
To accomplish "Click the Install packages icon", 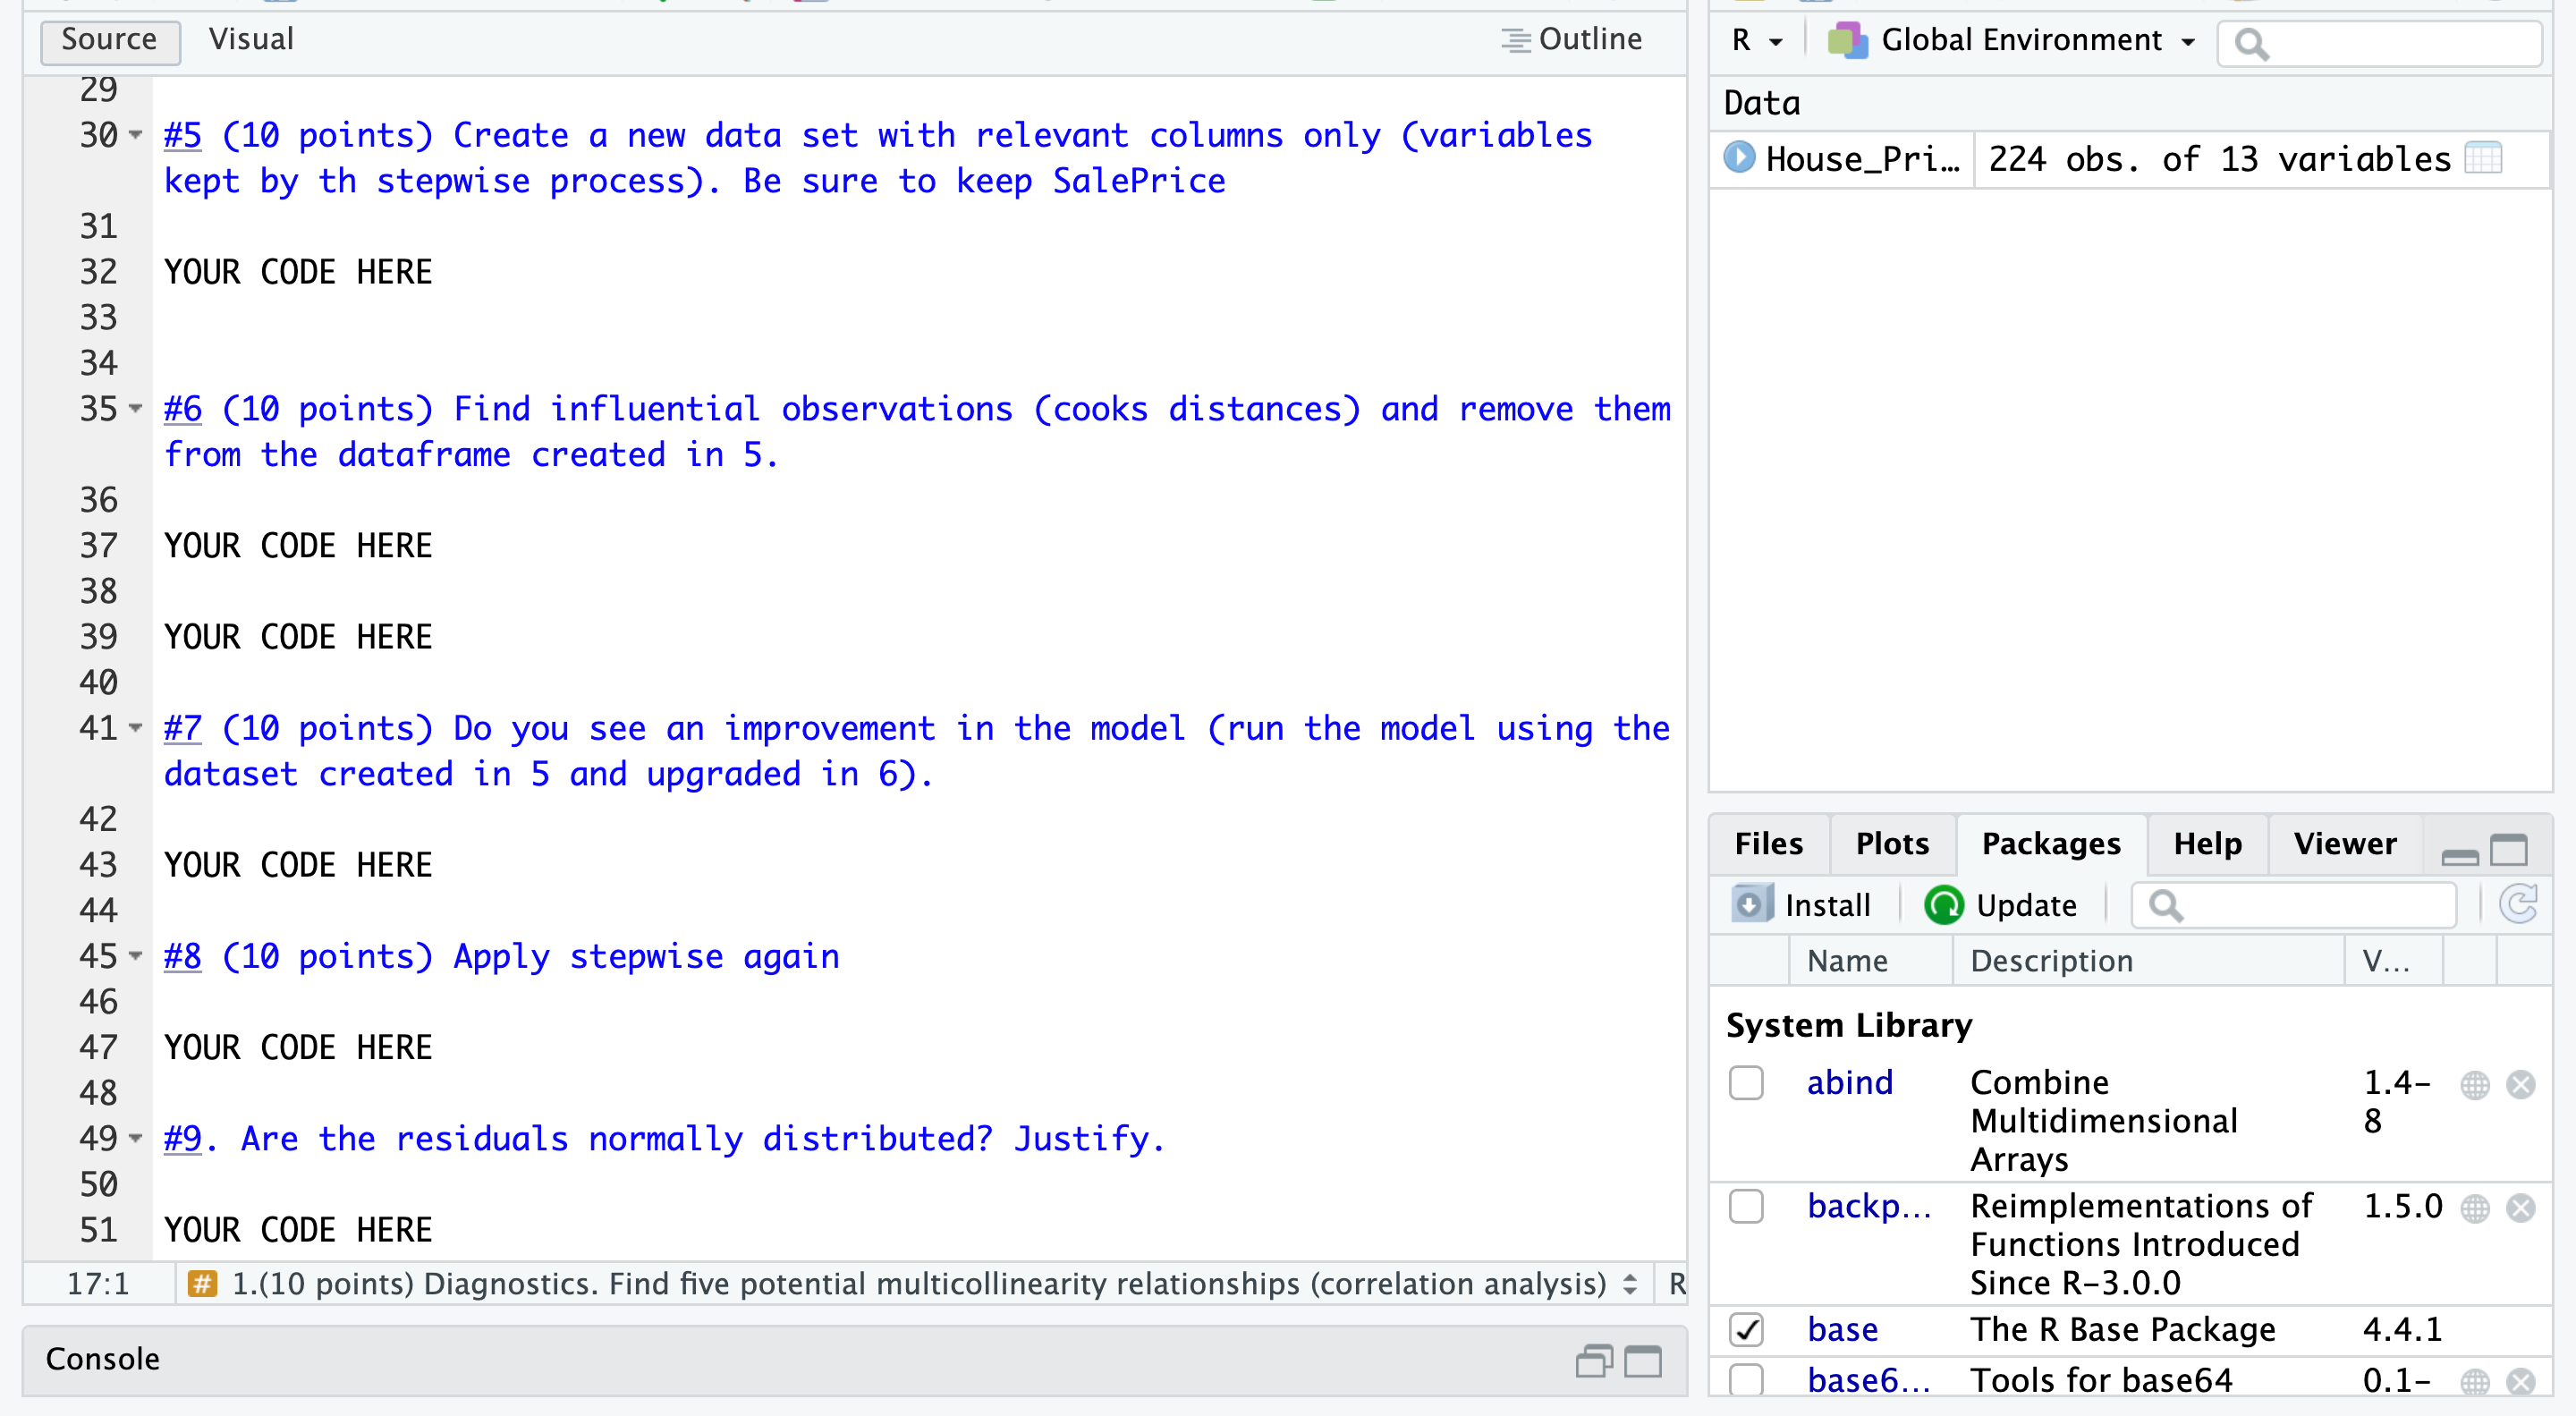I will tap(1751, 905).
